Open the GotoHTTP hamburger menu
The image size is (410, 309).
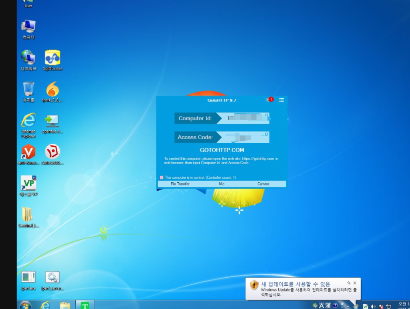(281, 100)
